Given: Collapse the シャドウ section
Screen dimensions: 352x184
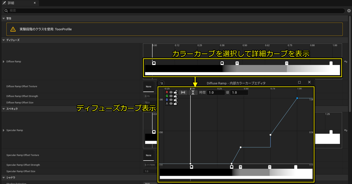Looking at the screenshot, I should point(4,178).
